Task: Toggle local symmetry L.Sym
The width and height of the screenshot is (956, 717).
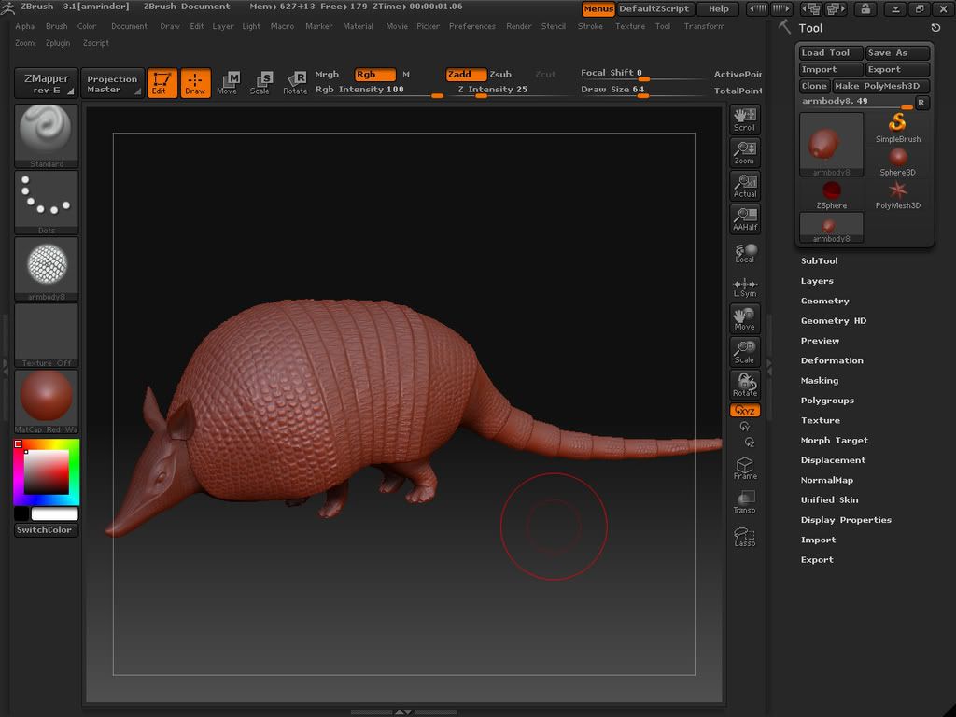Action: pyautogui.click(x=745, y=287)
